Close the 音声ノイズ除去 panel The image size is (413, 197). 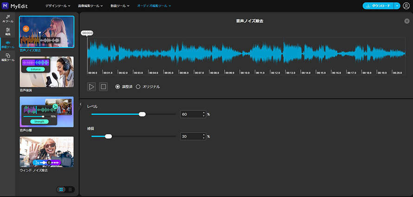(407, 21)
